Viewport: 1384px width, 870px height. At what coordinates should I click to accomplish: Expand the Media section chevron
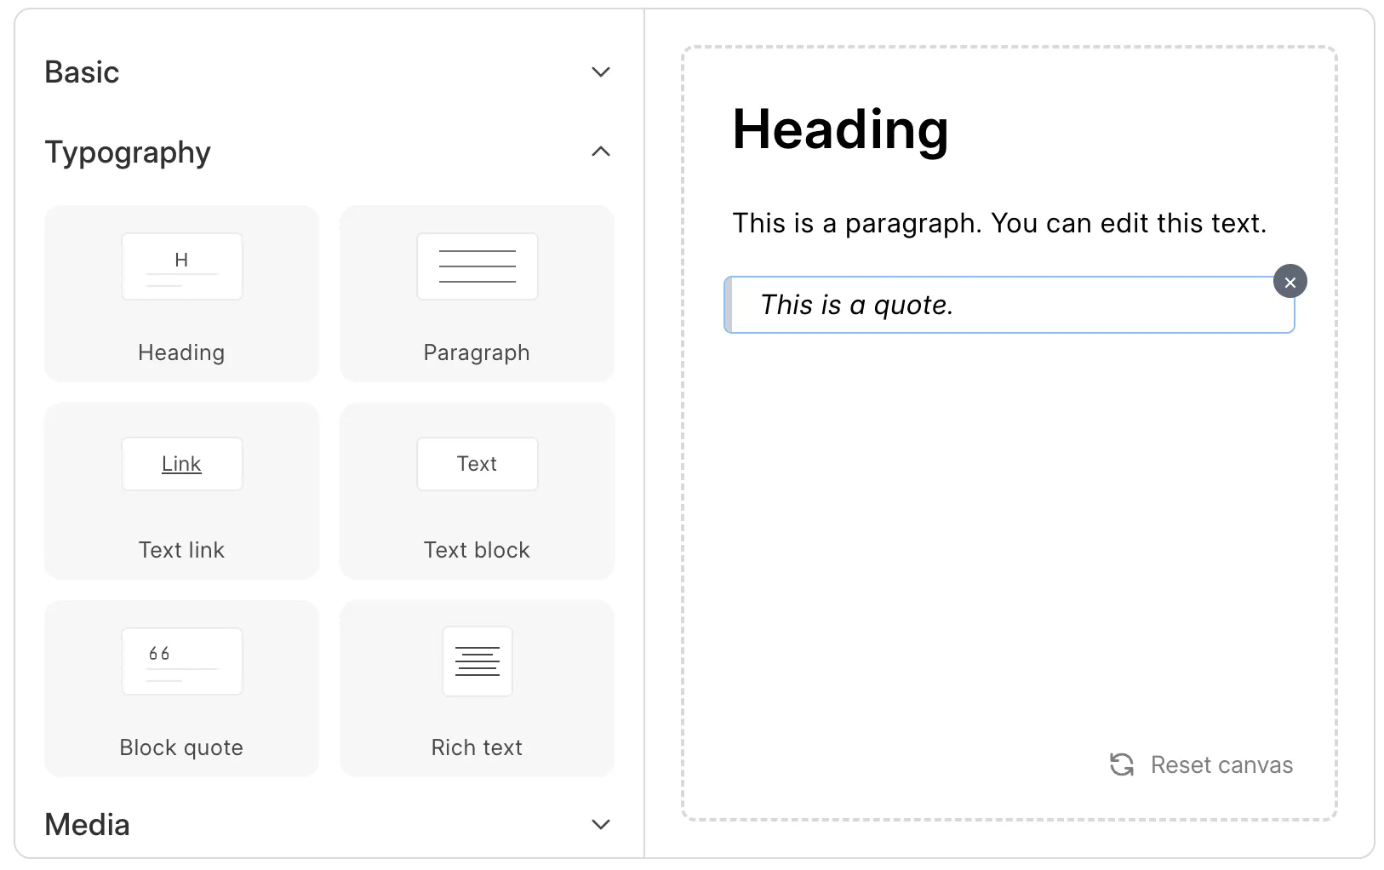click(x=601, y=824)
